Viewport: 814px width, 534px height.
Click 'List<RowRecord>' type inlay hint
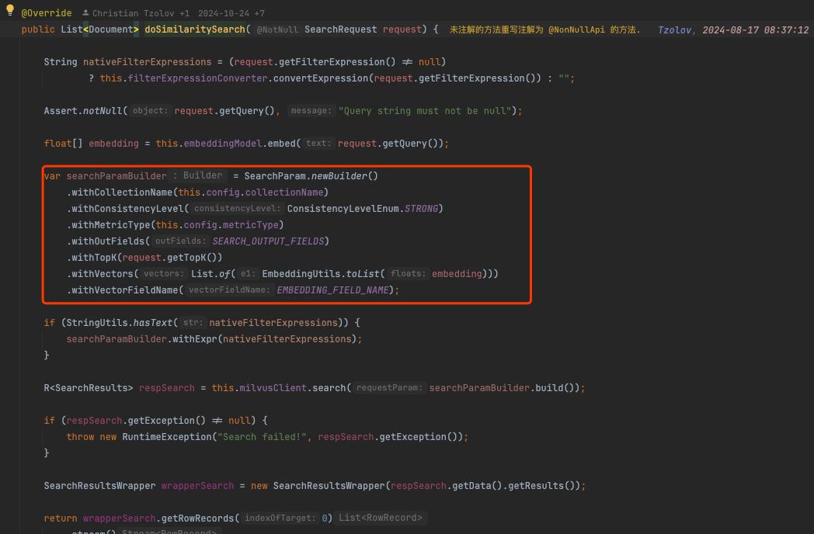381,518
